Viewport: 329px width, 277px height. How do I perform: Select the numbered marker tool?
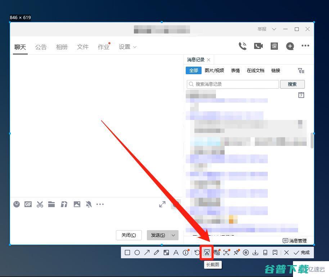point(186,252)
